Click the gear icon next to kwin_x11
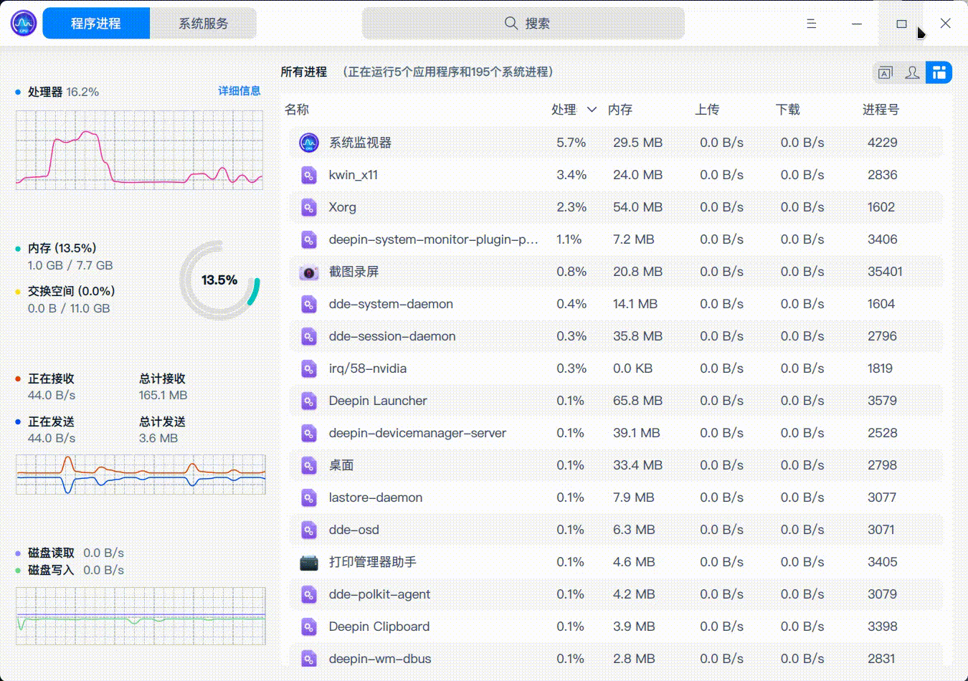The width and height of the screenshot is (968, 681). 308,174
